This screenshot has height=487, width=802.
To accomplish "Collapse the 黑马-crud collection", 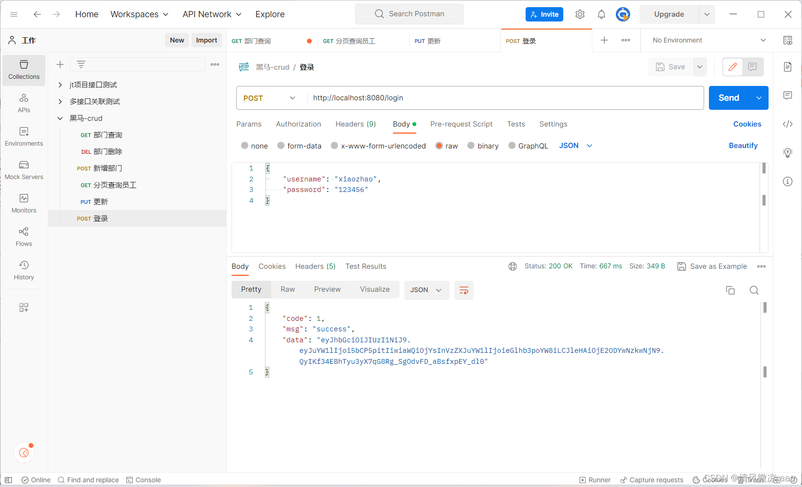I will pyautogui.click(x=60, y=118).
